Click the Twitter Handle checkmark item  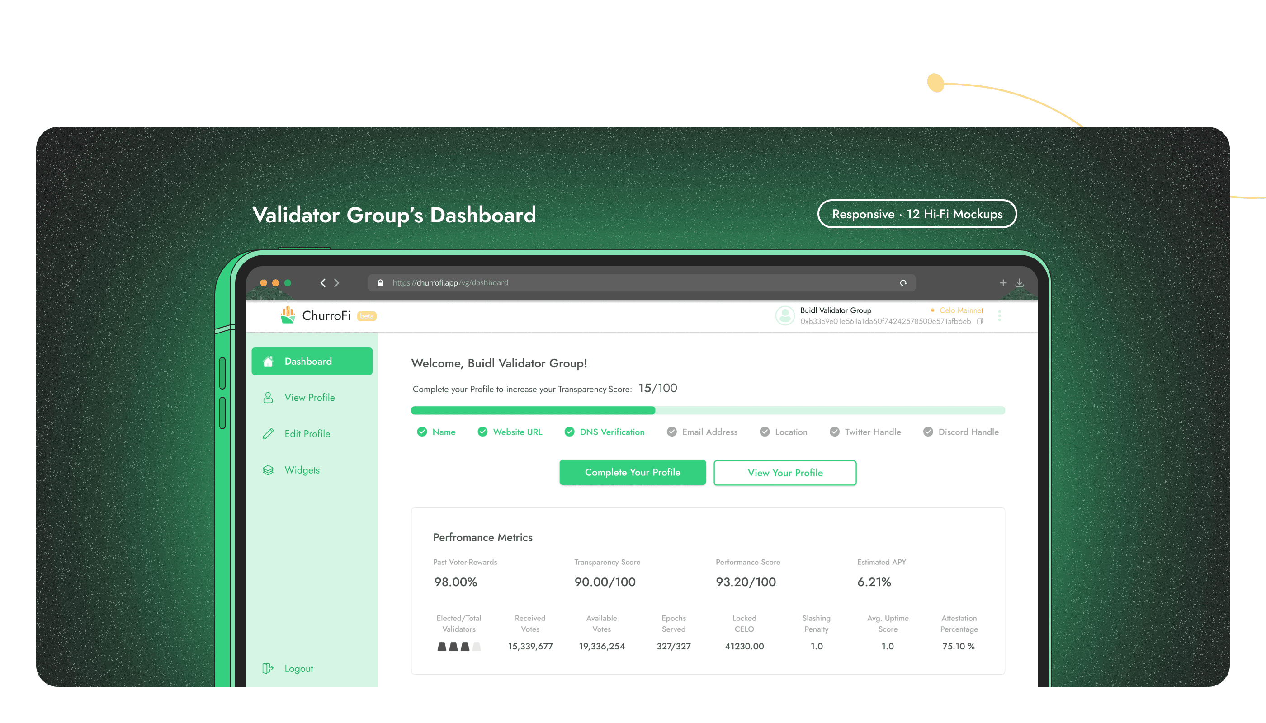[x=865, y=432]
